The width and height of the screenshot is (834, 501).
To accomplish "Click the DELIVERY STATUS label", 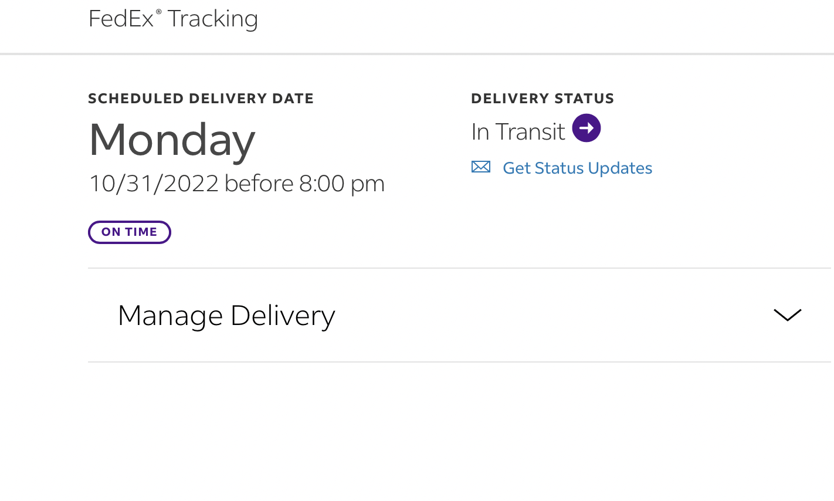I will point(543,99).
